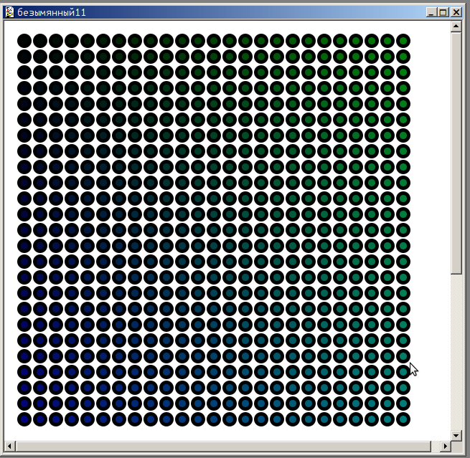Click the vertical scrollbar down arrow
Screen dimensions: 470x458
(x=456, y=435)
